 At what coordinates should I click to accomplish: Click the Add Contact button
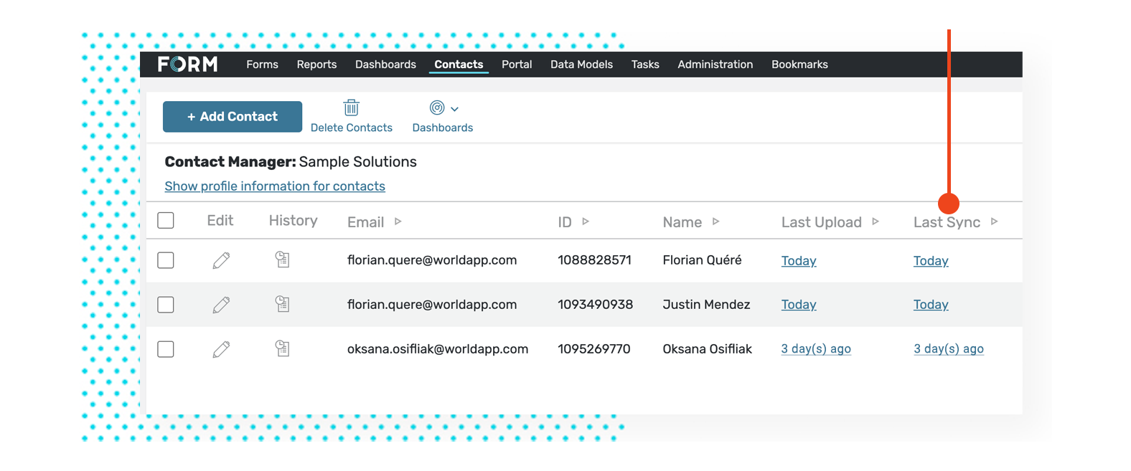pyautogui.click(x=233, y=117)
